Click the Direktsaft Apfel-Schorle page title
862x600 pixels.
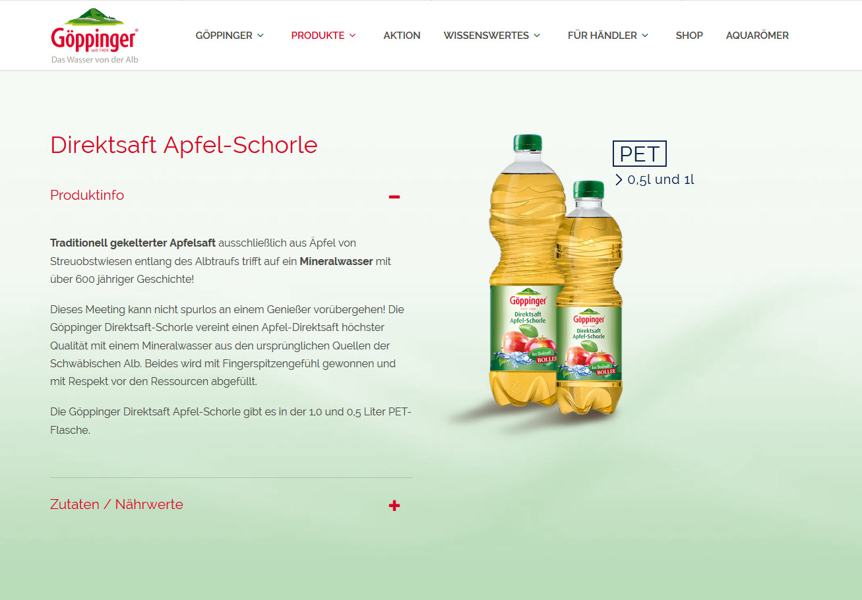(184, 145)
